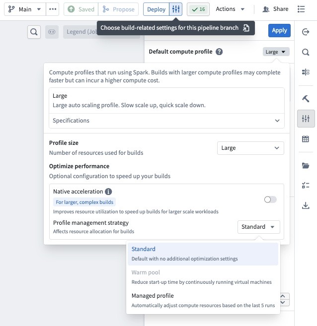Click the Deploy button
317x326 pixels.
(156, 9)
